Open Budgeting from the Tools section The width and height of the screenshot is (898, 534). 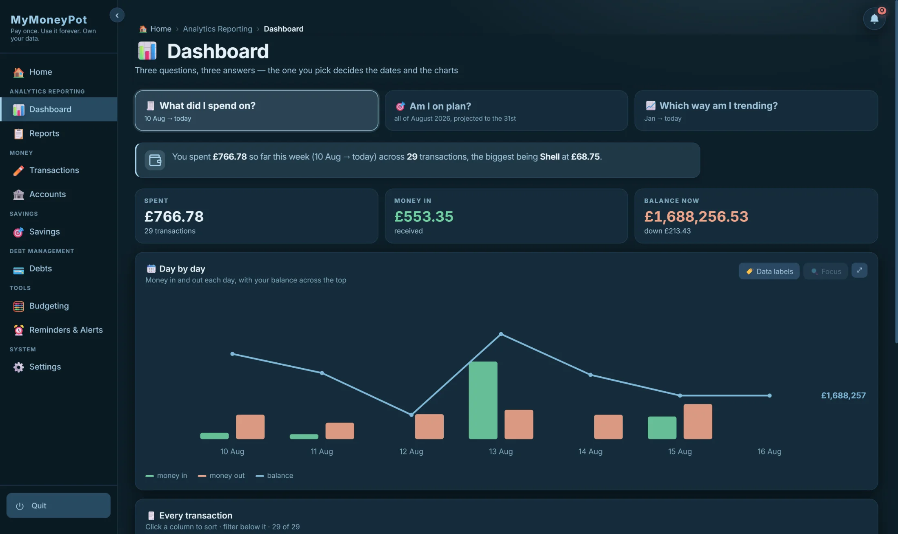[58, 306]
